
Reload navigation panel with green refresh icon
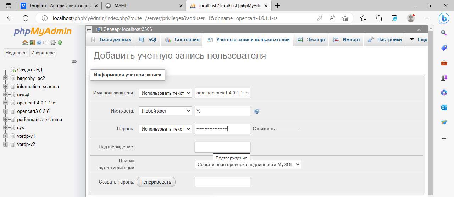60,43
